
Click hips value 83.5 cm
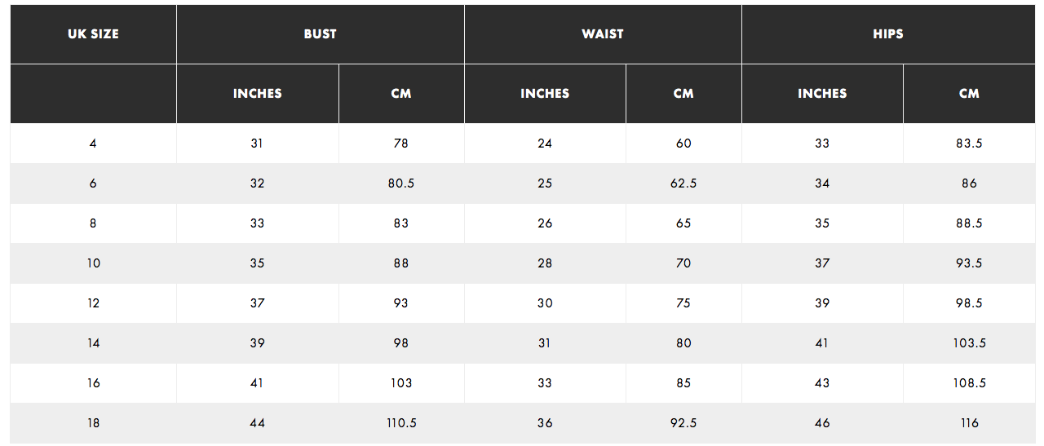tap(969, 144)
